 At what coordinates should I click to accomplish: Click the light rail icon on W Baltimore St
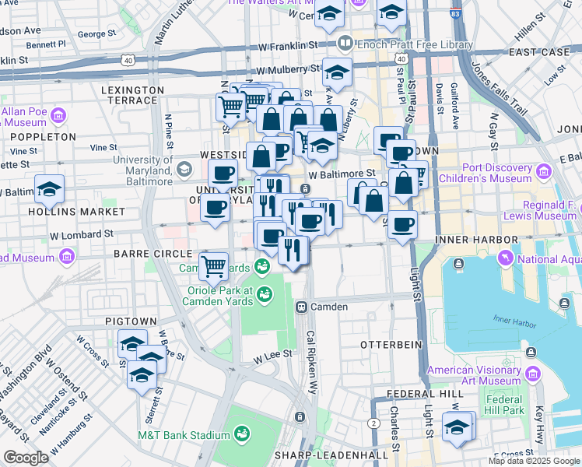306,189
